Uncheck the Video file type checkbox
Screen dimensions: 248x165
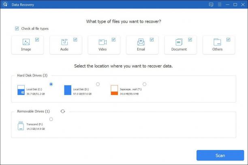click(x=113, y=40)
